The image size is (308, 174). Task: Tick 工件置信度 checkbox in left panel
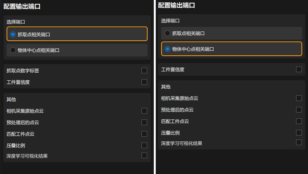pyautogui.click(x=144, y=82)
